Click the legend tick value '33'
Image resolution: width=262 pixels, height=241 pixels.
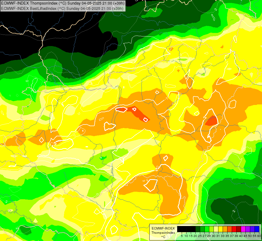[x=223, y=236]
